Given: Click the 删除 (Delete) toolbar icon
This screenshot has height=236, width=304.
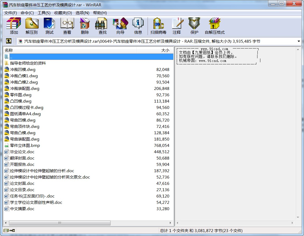Looking at the screenshot, I should [85, 26].
